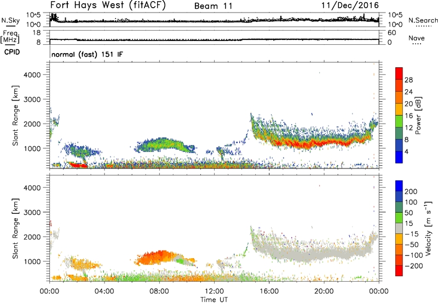Click the date 11/Dec/2016
The height and width of the screenshot is (303, 438).
coord(350,5)
